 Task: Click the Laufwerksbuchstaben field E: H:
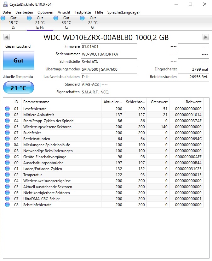click(109, 77)
